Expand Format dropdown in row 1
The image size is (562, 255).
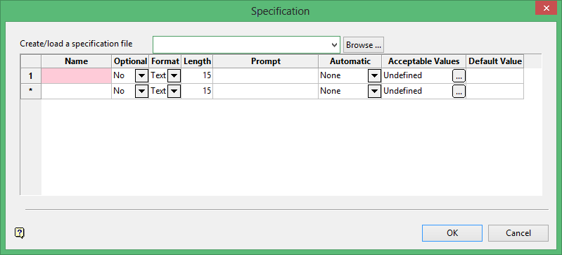(174, 76)
